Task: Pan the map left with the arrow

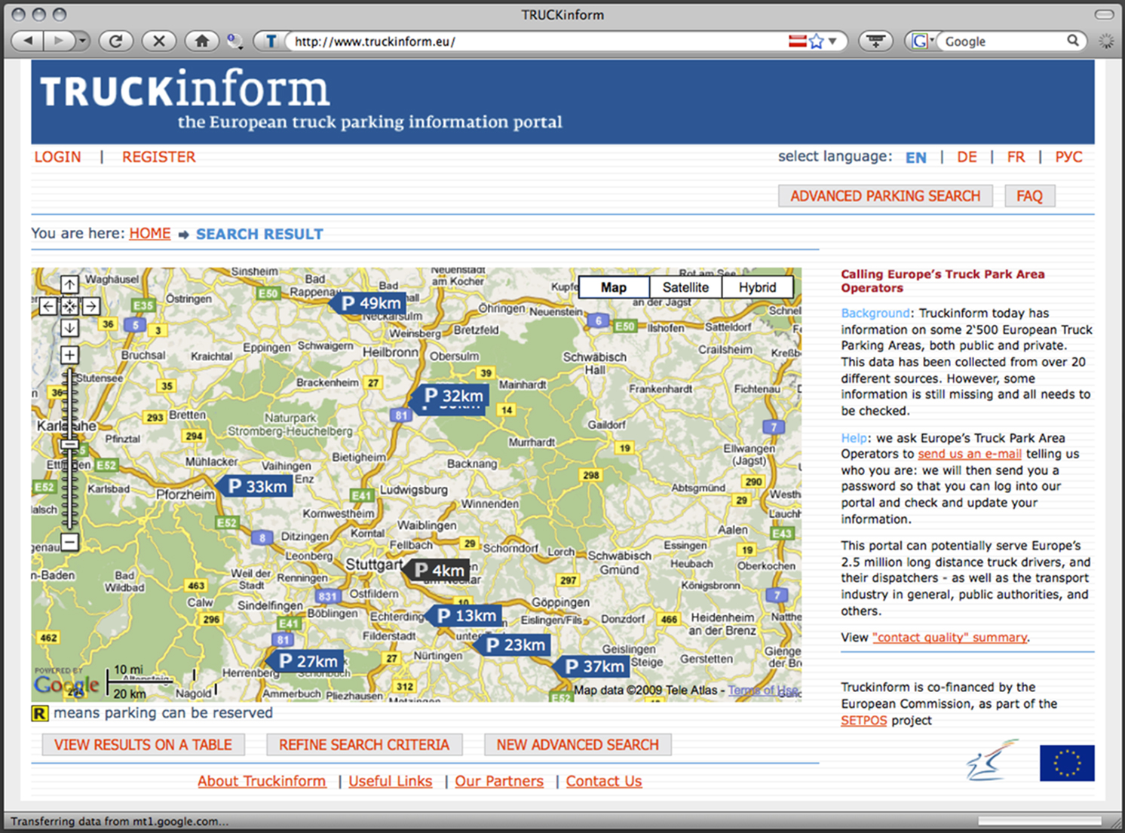Action: [x=48, y=306]
